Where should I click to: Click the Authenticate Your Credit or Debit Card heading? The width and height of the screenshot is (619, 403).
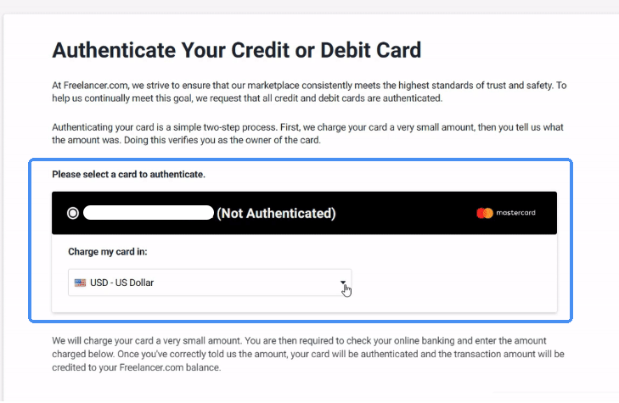[x=237, y=50]
